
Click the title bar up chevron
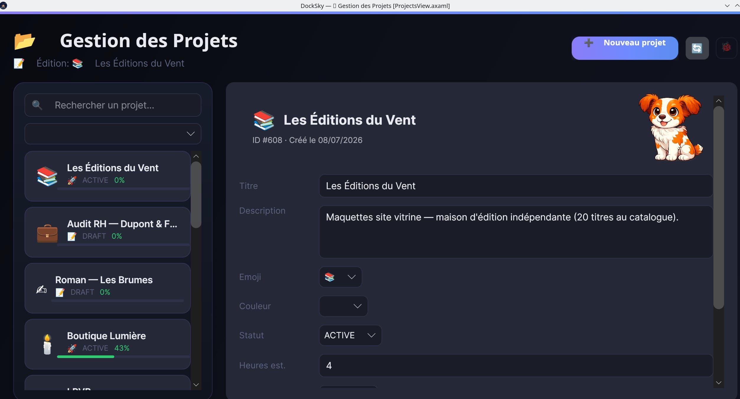(x=737, y=6)
